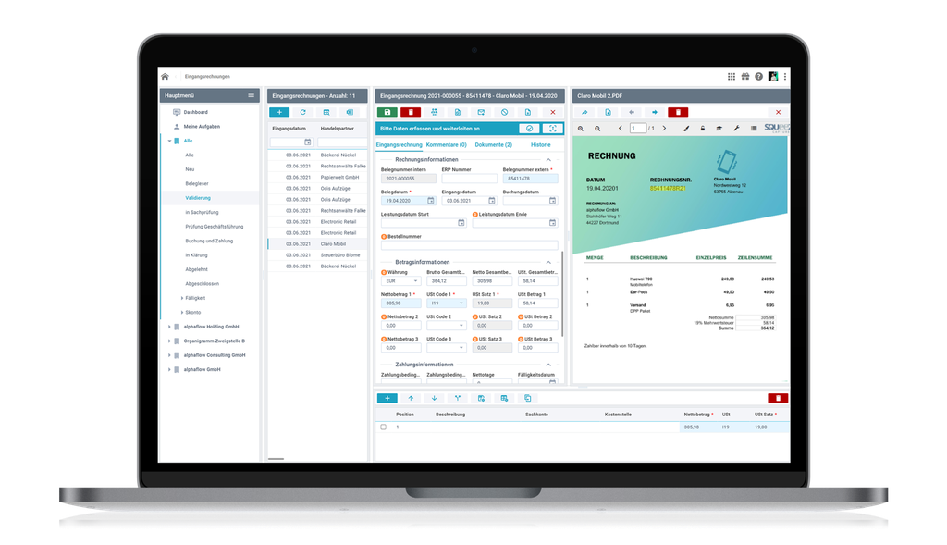Tick the checkbox for position 1
The width and height of the screenshot is (947, 545).
click(384, 427)
